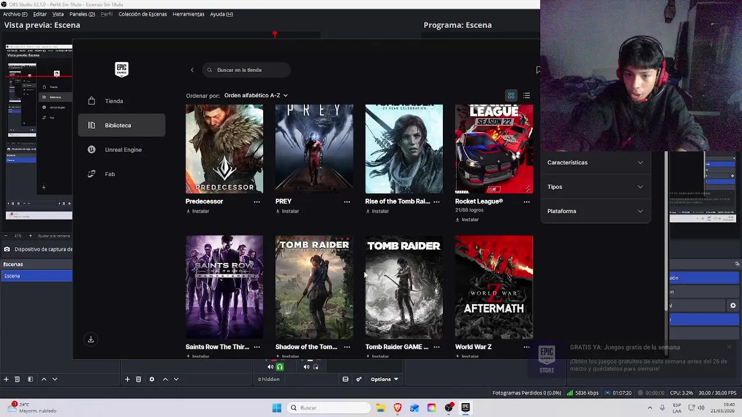Move scene down with arrow icon
The image size is (742, 417).
coord(55,379)
